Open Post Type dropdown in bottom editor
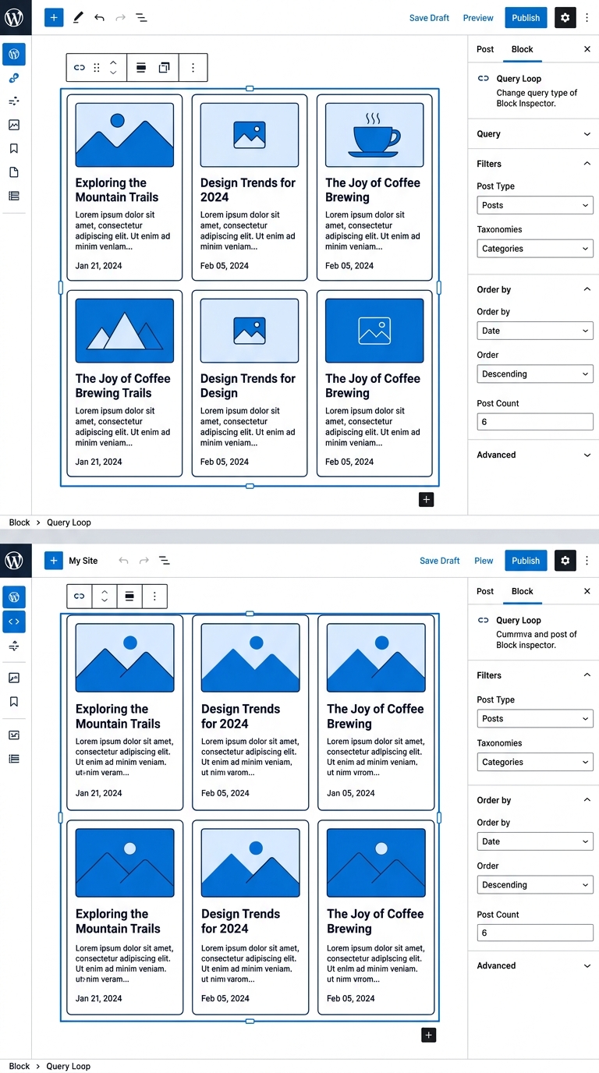The height and width of the screenshot is (1073, 599). [x=535, y=719]
